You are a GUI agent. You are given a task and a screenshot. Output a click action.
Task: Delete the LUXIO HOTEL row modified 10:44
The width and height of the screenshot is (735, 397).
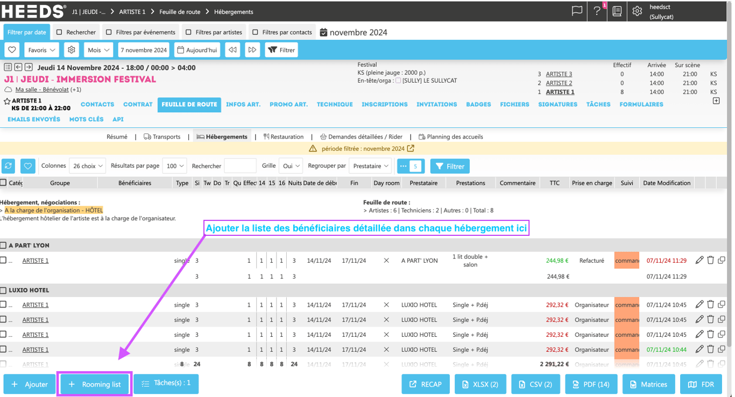tap(710, 349)
